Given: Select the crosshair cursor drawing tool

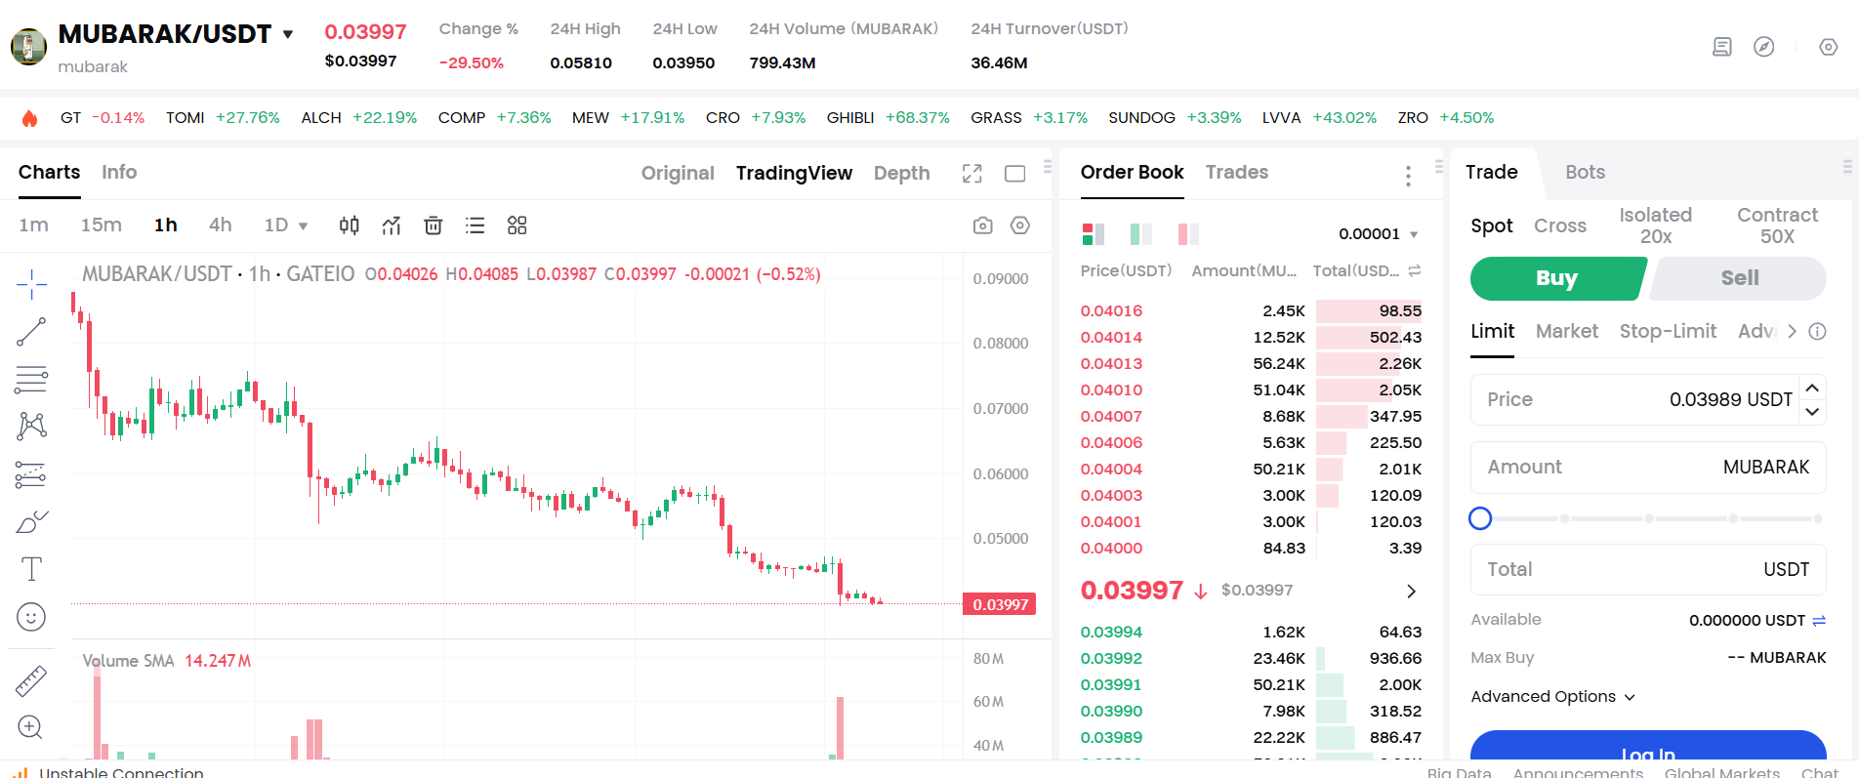Looking at the screenshot, I should click(x=31, y=284).
